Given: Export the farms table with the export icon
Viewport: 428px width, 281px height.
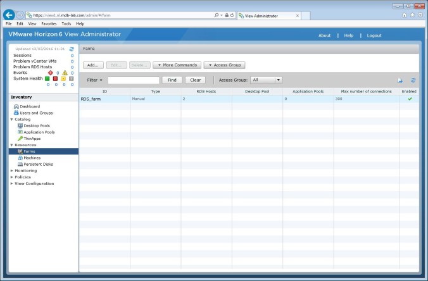Looking at the screenshot, I should [x=400, y=80].
